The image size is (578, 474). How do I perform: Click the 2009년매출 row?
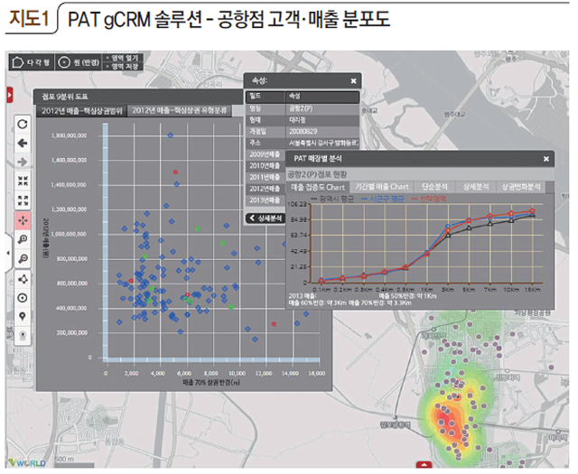pos(266,154)
